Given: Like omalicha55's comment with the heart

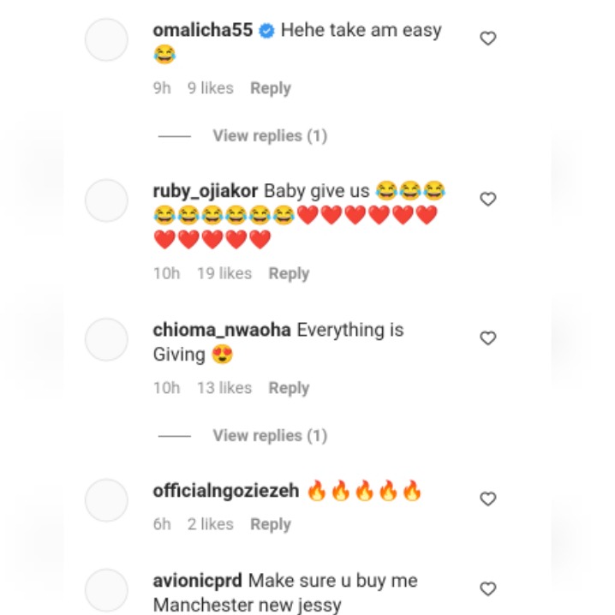Looking at the screenshot, I should (x=487, y=39).
